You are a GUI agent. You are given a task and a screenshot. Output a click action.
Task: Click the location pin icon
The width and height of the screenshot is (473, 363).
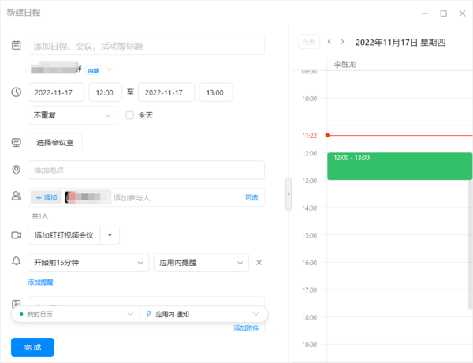pos(16,170)
